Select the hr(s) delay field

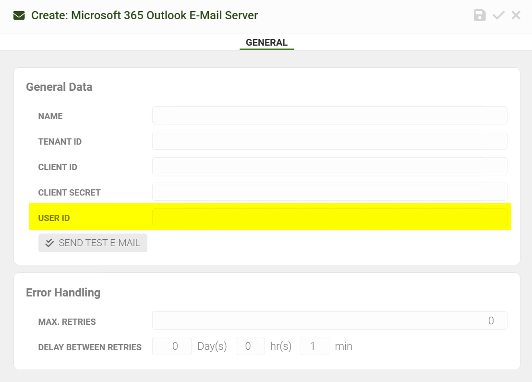pos(250,346)
